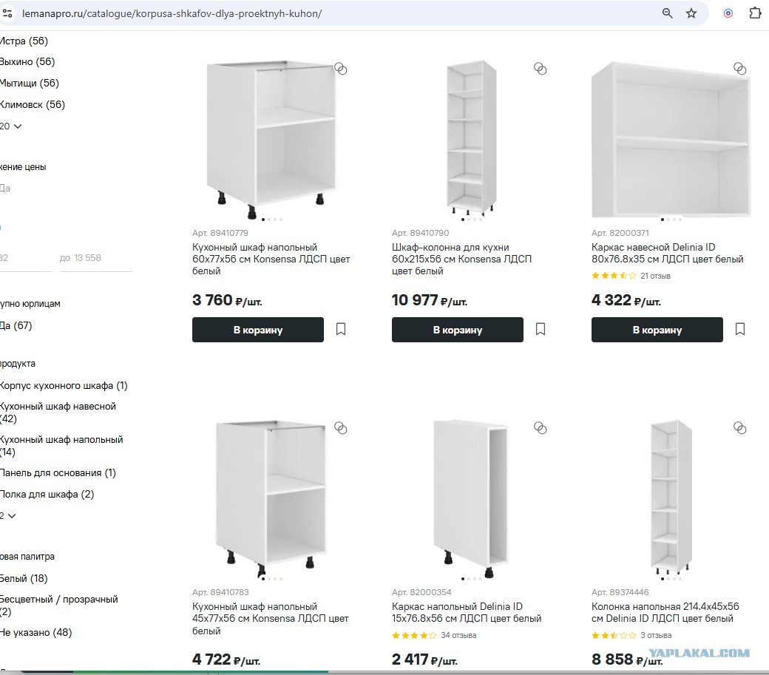Expand 2 more product types
This screenshot has height=675, width=769.
coord(8,516)
